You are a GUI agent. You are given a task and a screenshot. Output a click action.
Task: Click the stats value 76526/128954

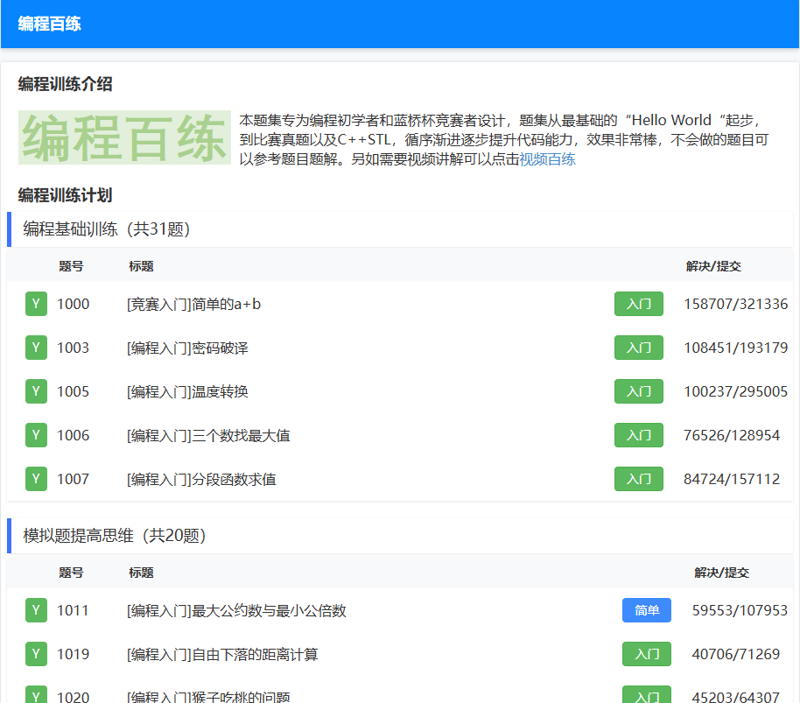click(732, 436)
